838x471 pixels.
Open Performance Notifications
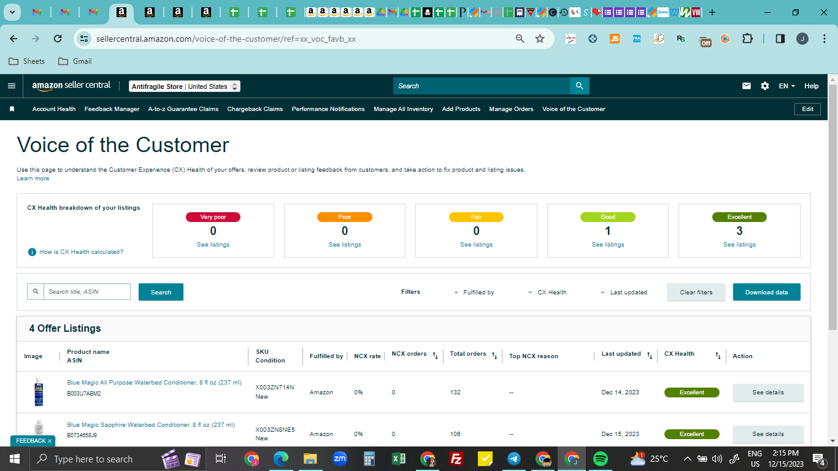point(328,109)
